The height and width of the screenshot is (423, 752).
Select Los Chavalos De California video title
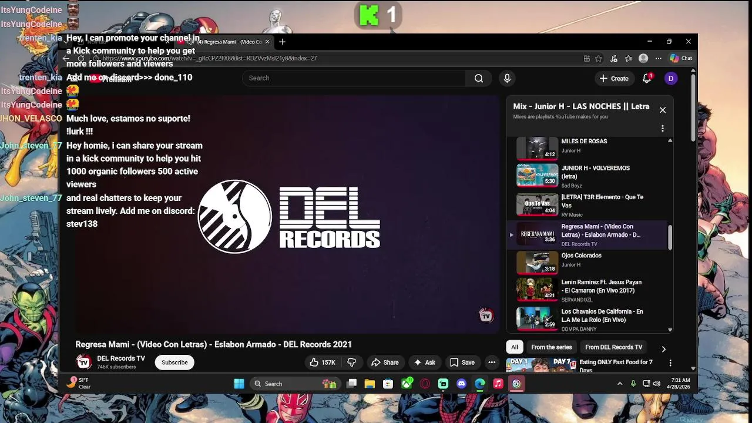[x=602, y=315]
